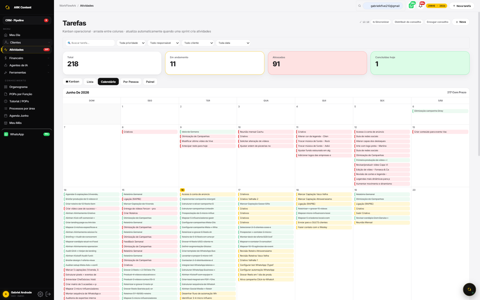480x300 pixels.
Task: Open task 'Criar conteúdo para evento Vac'
Action: pyautogui.click(x=440, y=132)
